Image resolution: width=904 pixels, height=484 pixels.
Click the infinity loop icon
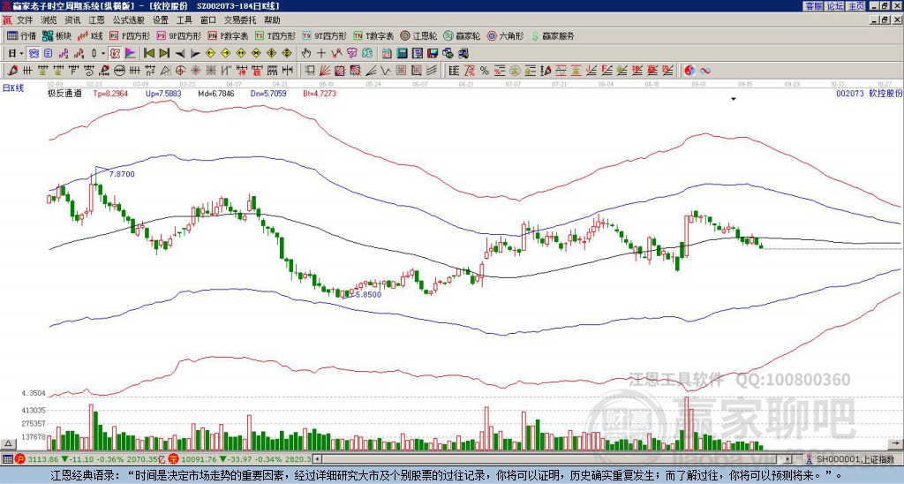click(x=705, y=71)
